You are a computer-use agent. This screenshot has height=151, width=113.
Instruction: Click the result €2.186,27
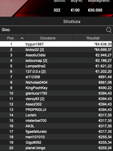pyautogui.click(x=103, y=61)
